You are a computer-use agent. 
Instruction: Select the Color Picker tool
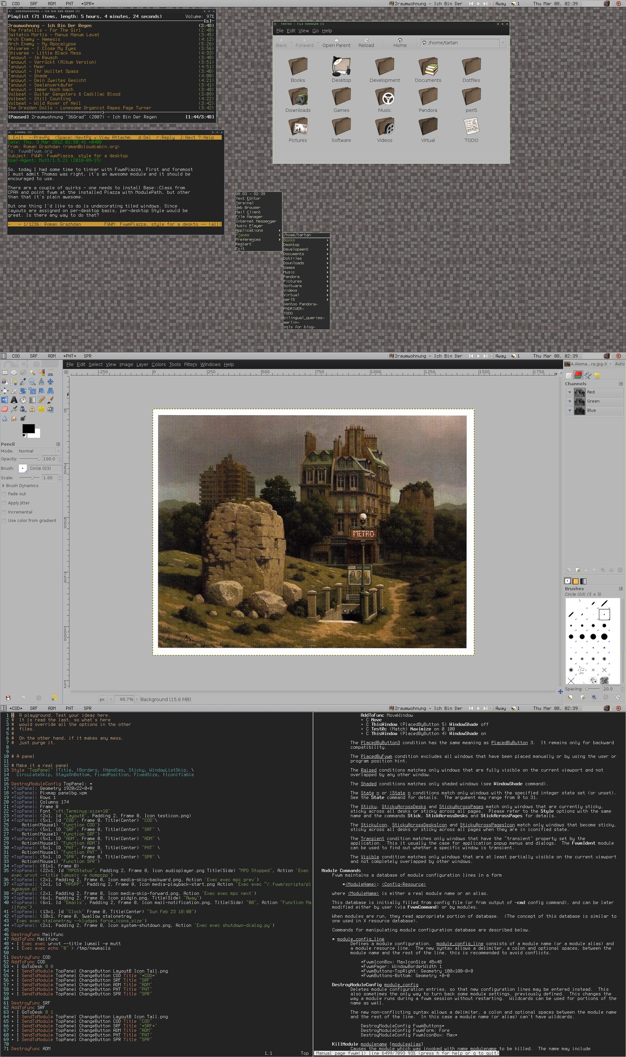click(23, 382)
